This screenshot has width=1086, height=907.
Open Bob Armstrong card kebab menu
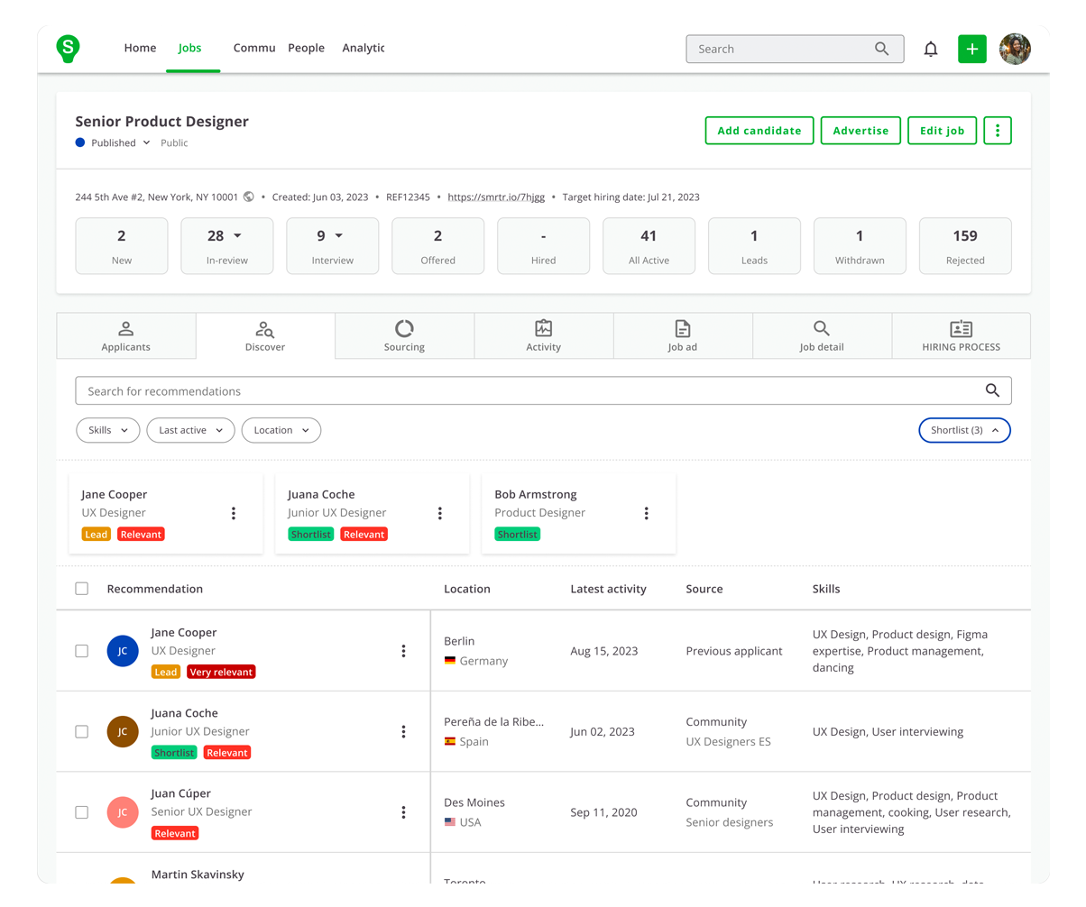(x=647, y=513)
